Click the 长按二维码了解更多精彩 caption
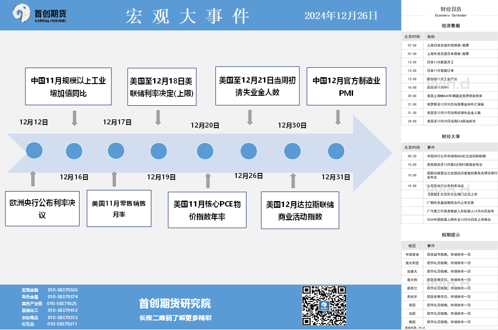498x330 pixels. click(x=175, y=318)
